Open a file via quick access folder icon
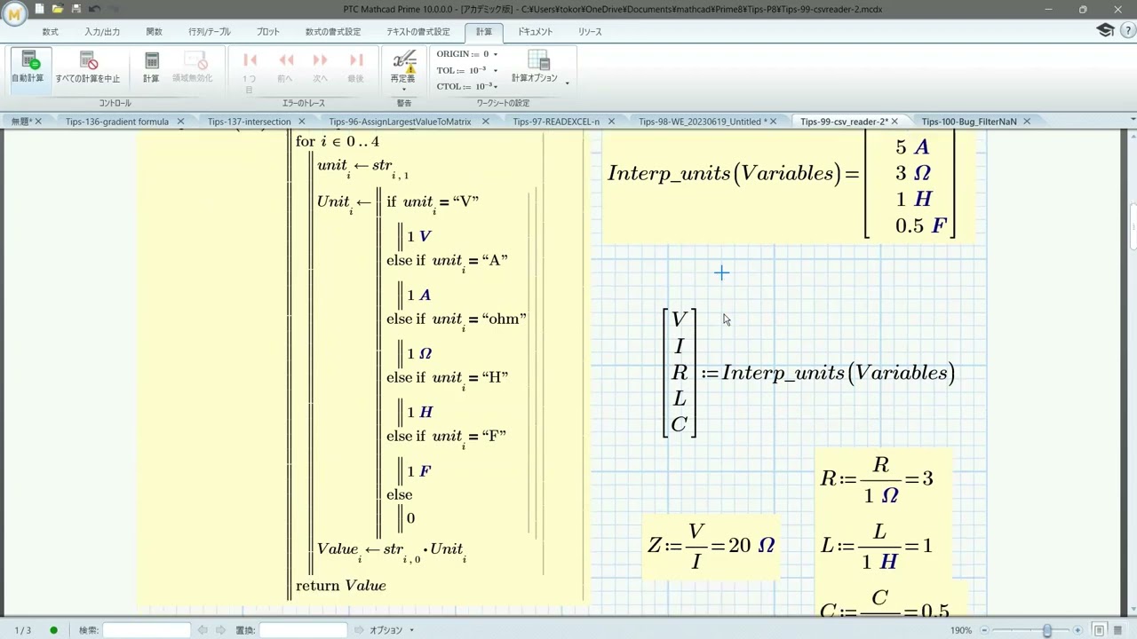Viewport: 1137px width, 639px height. tap(58, 9)
